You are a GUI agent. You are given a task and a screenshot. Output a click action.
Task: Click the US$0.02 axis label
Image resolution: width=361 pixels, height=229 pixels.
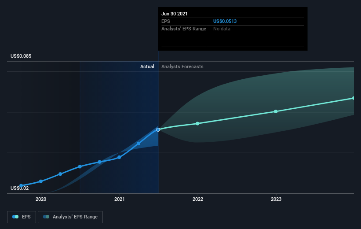(x=20, y=188)
